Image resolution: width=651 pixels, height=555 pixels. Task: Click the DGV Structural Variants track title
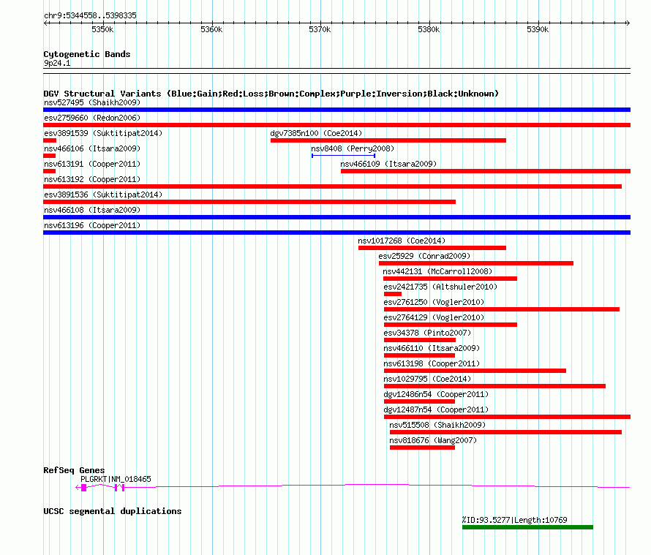[x=271, y=94]
